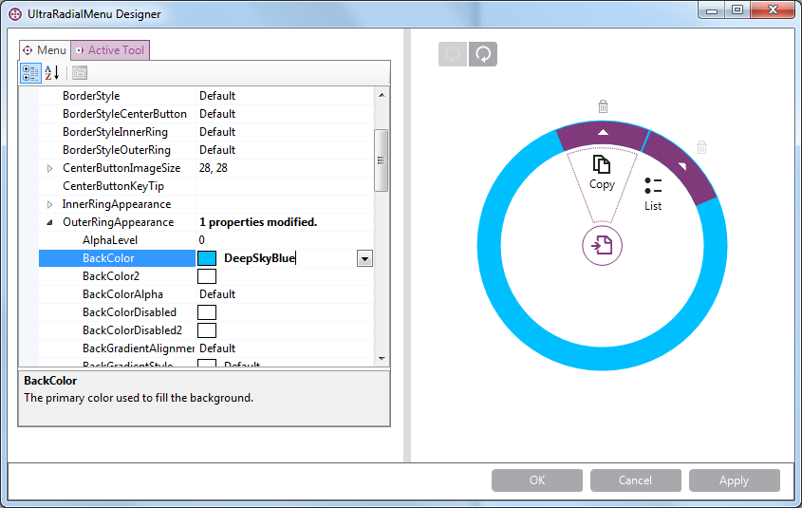Viewport: 802px width, 508px height.
Task: Click the Property Pages icon
Action: point(80,73)
